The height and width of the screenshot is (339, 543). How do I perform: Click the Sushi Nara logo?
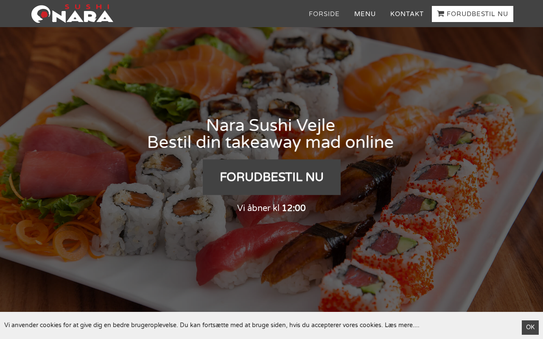pyautogui.click(x=72, y=14)
